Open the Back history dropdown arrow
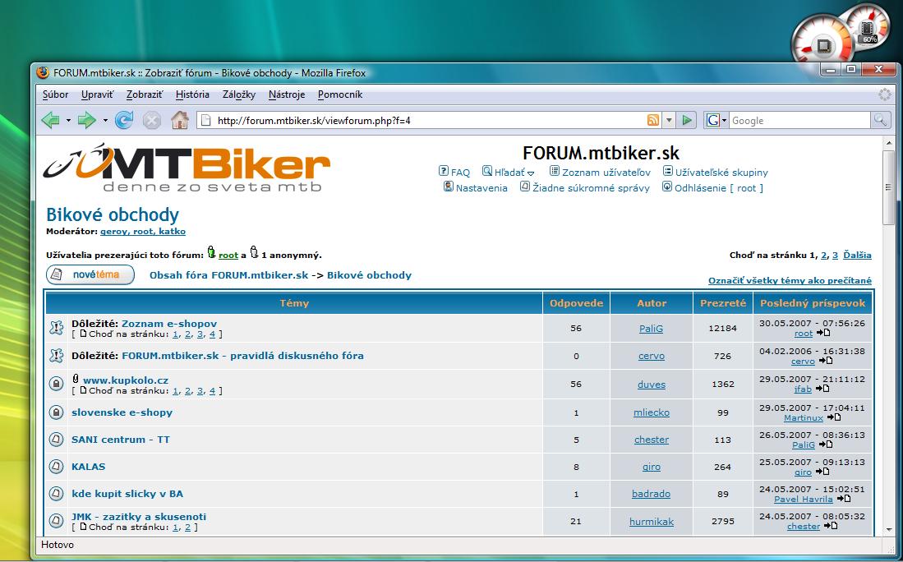 point(69,121)
